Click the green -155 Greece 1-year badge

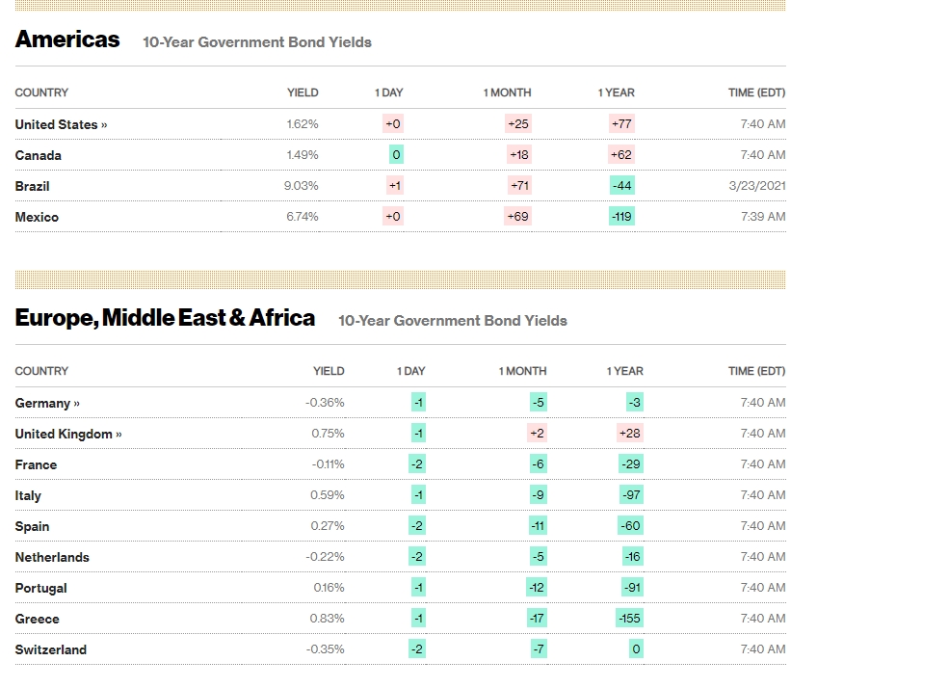(629, 619)
